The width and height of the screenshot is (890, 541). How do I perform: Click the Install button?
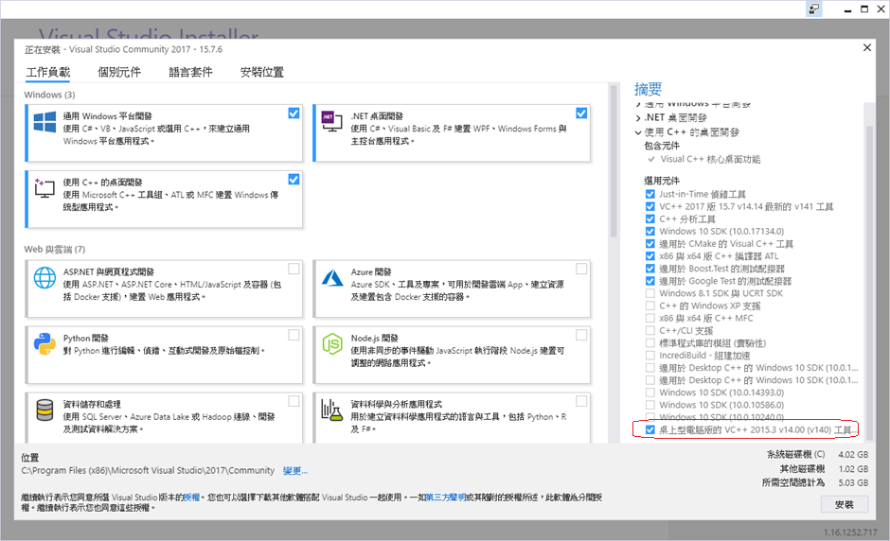point(844,504)
